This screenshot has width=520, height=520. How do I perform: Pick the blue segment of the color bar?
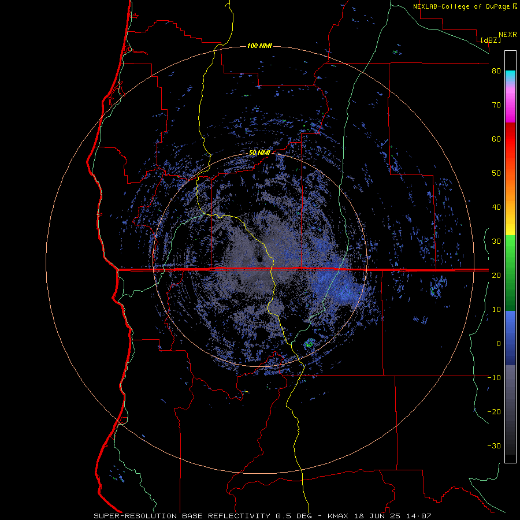510,338
